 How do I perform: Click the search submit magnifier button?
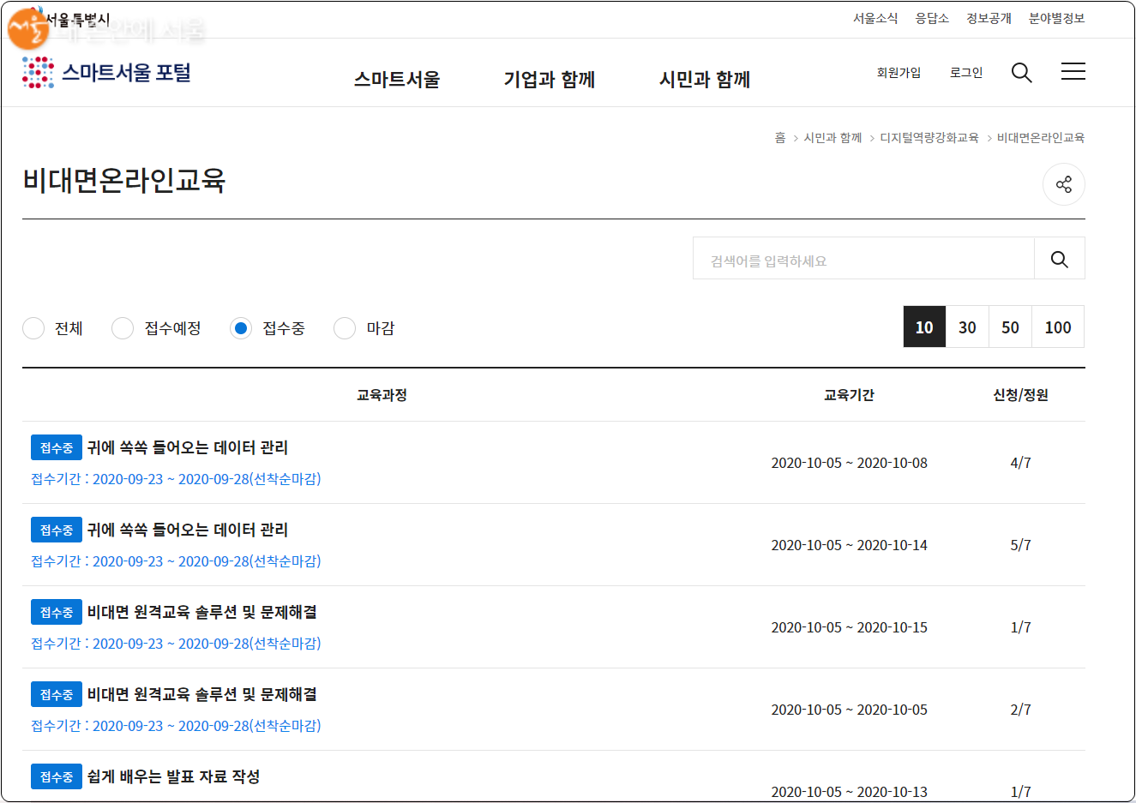1059,259
